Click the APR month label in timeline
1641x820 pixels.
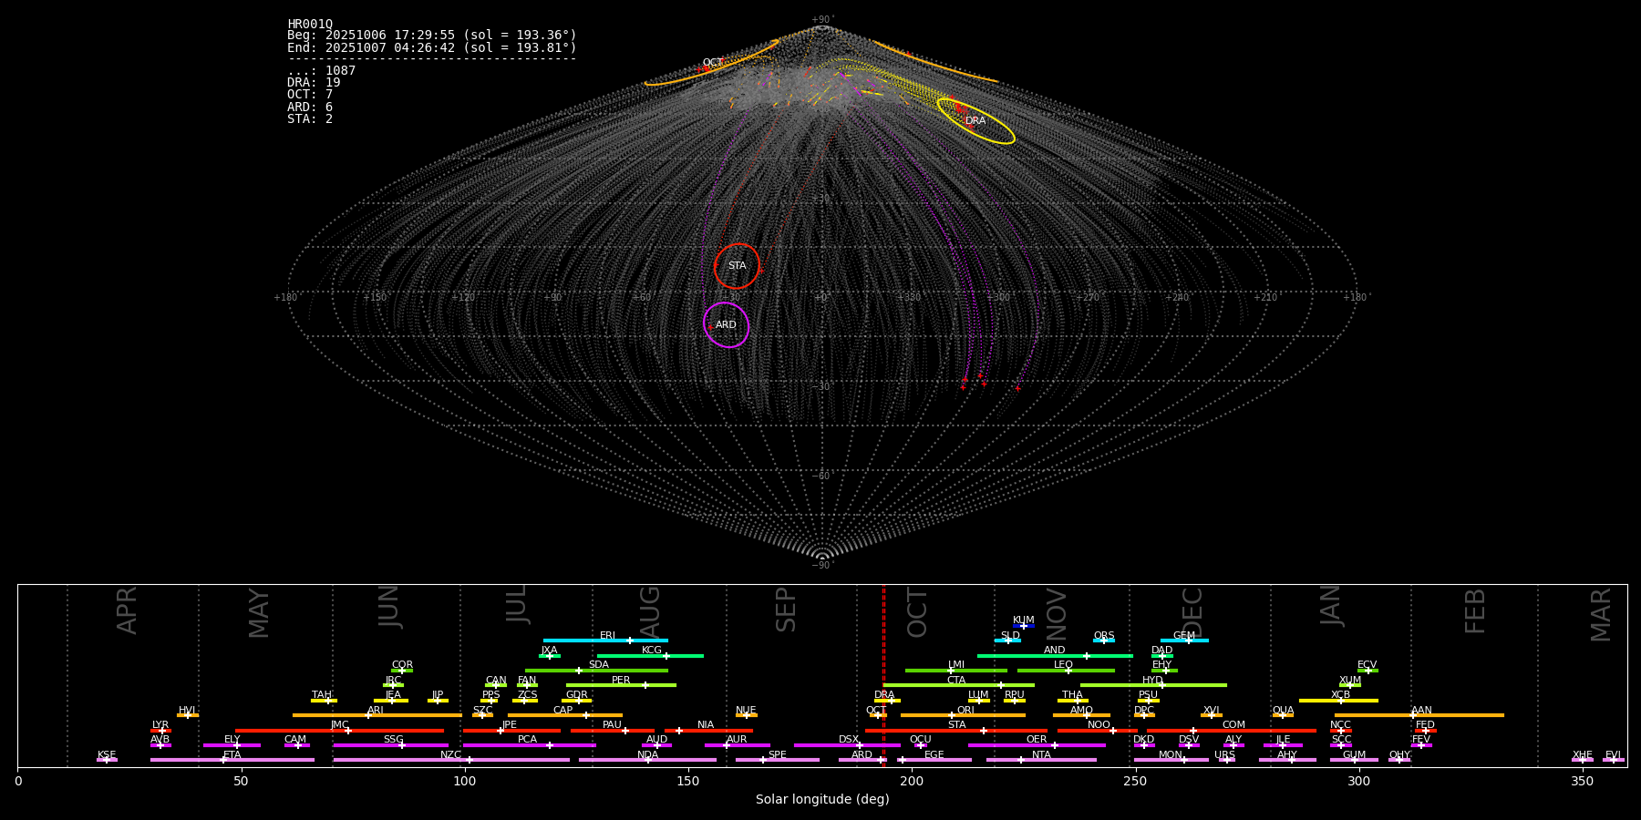coord(127,610)
